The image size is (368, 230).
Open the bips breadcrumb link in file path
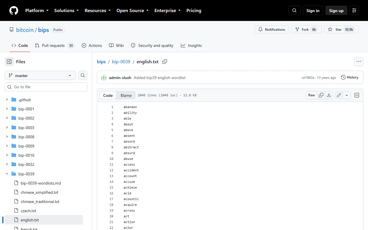(x=101, y=62)
